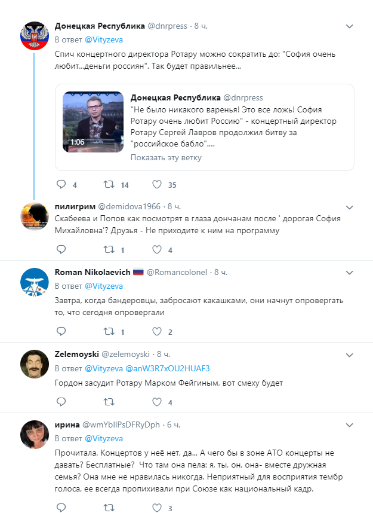The height and width of the screenshot is (513, 373).
Task: Retweet Zelemoyski's tweet
Action: (x=109, y=402)
